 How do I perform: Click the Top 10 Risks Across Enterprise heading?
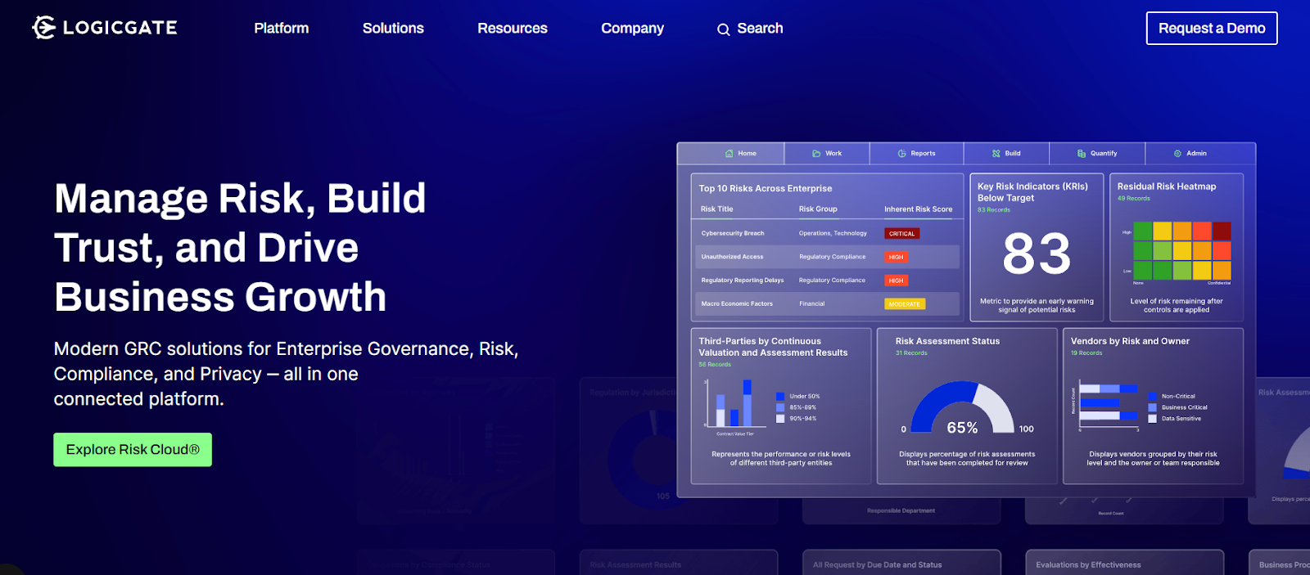coord(766,189)
